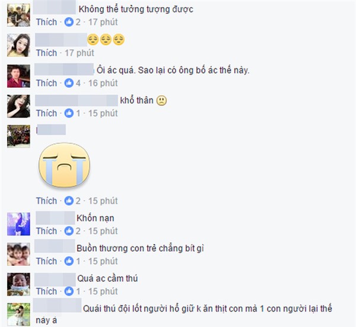Viewport: 356px width, 327px height.
Task: Open the '16 phút' timestamp link
Action: click(103, 83)
